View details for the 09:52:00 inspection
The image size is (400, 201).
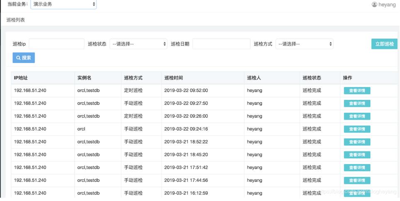pyautogui.click(x=357, y=91)
